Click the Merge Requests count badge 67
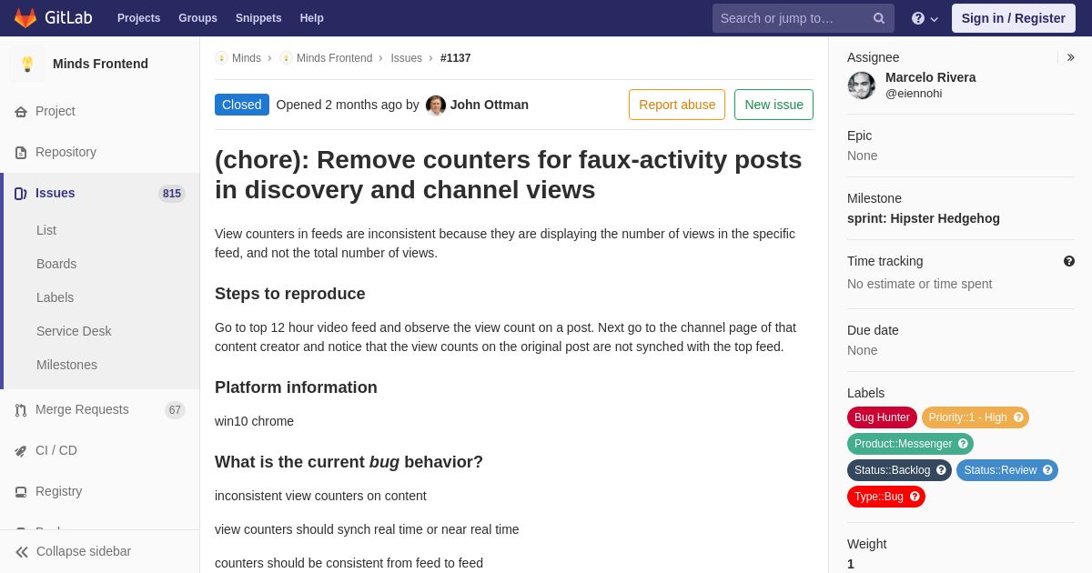The height and width of the screenshot is (573, 1092). pyautogui.click(x=175, y=410)
